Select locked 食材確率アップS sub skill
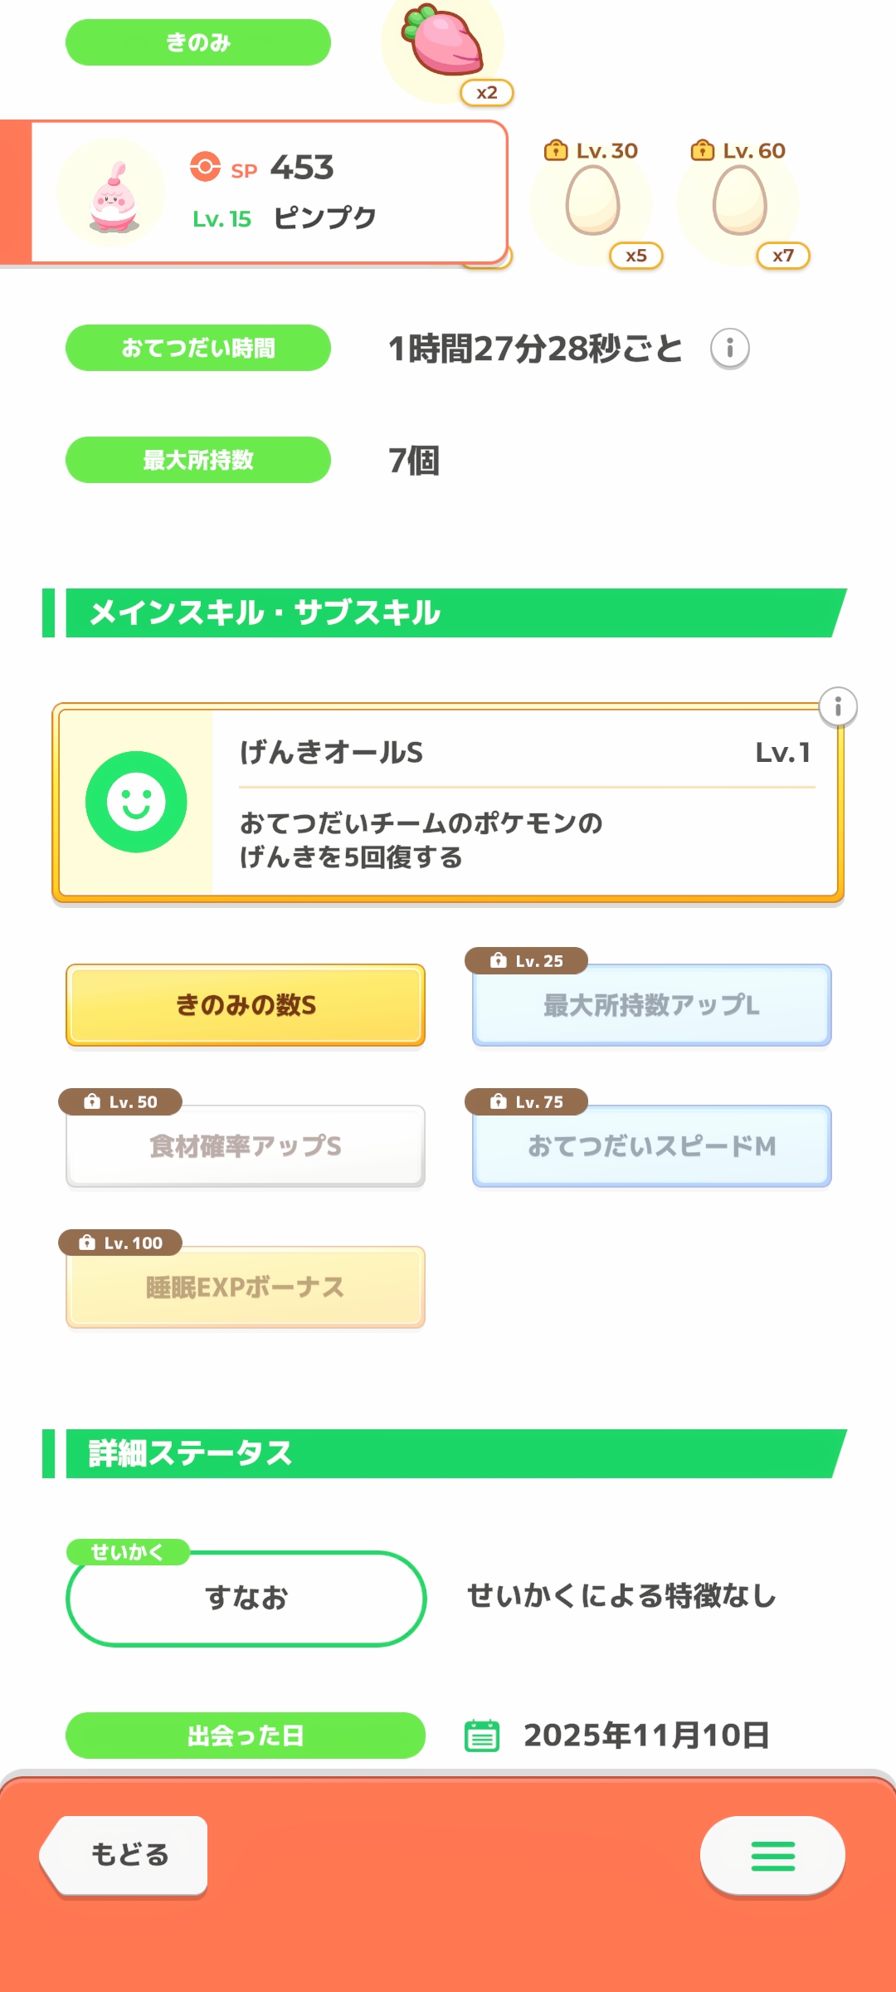Viewport: 896px width, 1992px height. coord(246,1146)
